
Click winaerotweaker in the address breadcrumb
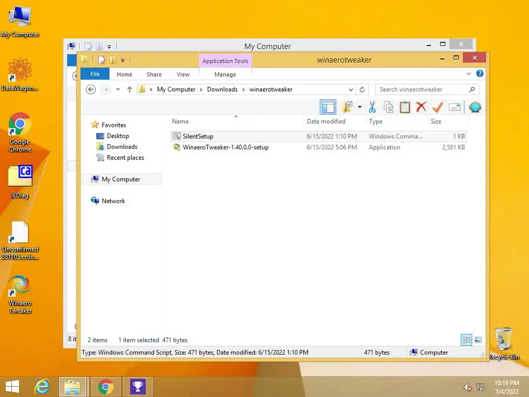tap(271, 89)
